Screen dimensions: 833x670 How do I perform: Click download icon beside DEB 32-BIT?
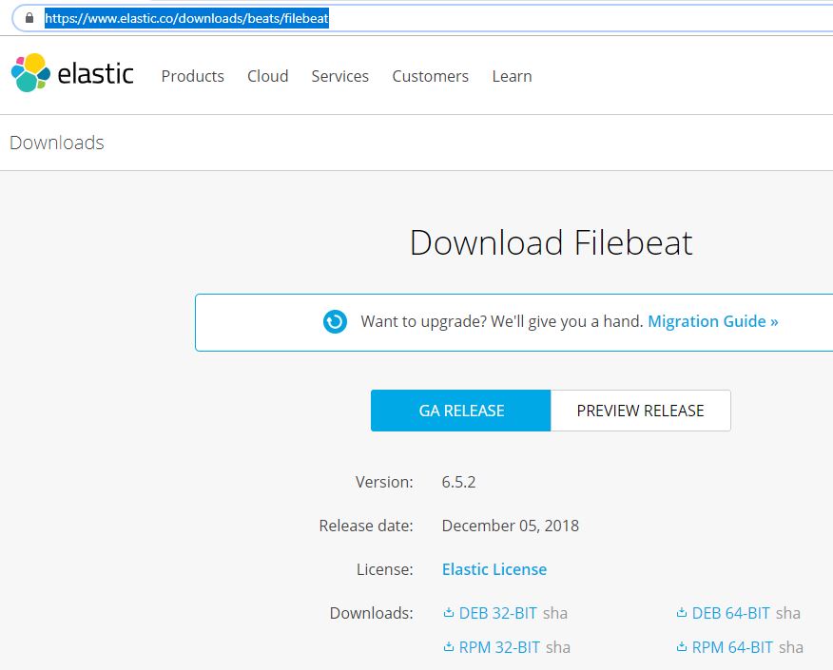[x=449, y=613]
